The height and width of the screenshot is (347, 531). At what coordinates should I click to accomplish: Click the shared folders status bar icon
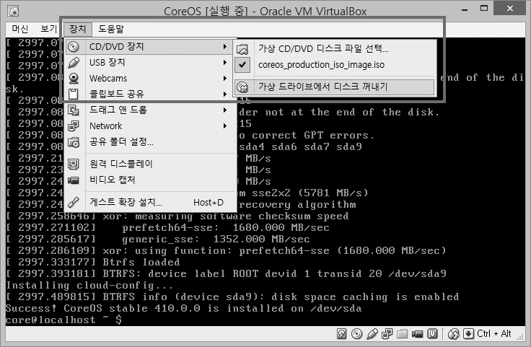[401, 334]
